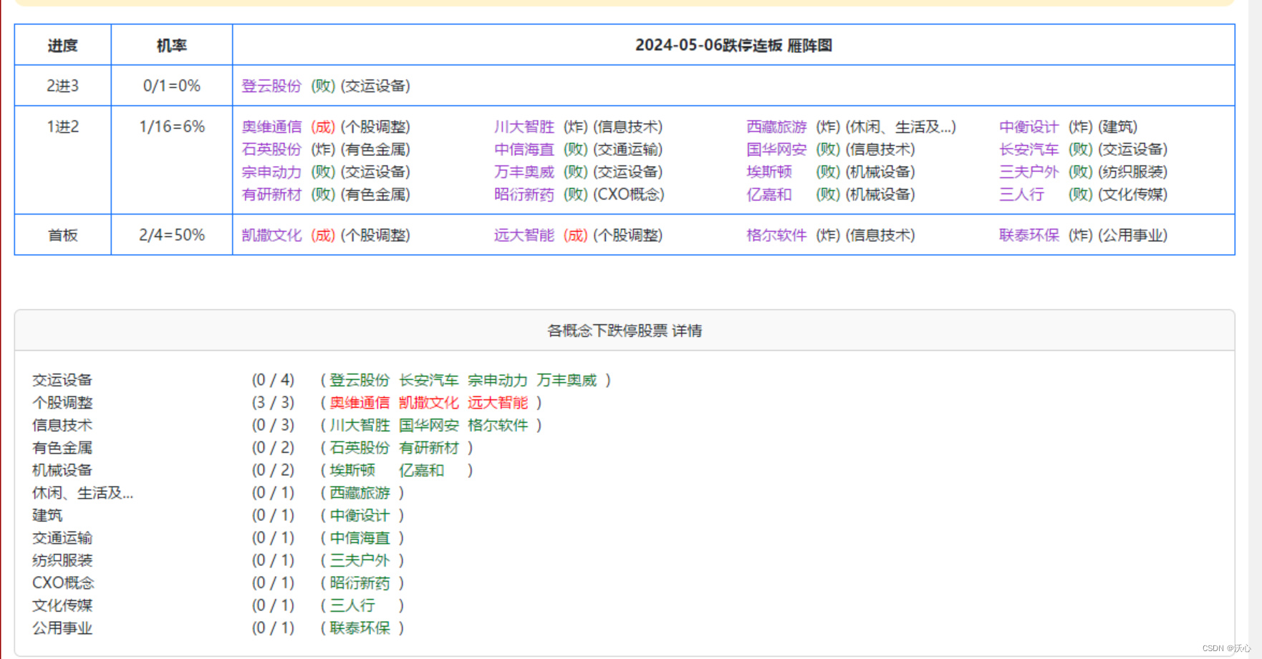Open the 有研新材 link in the table

point(271,195)
